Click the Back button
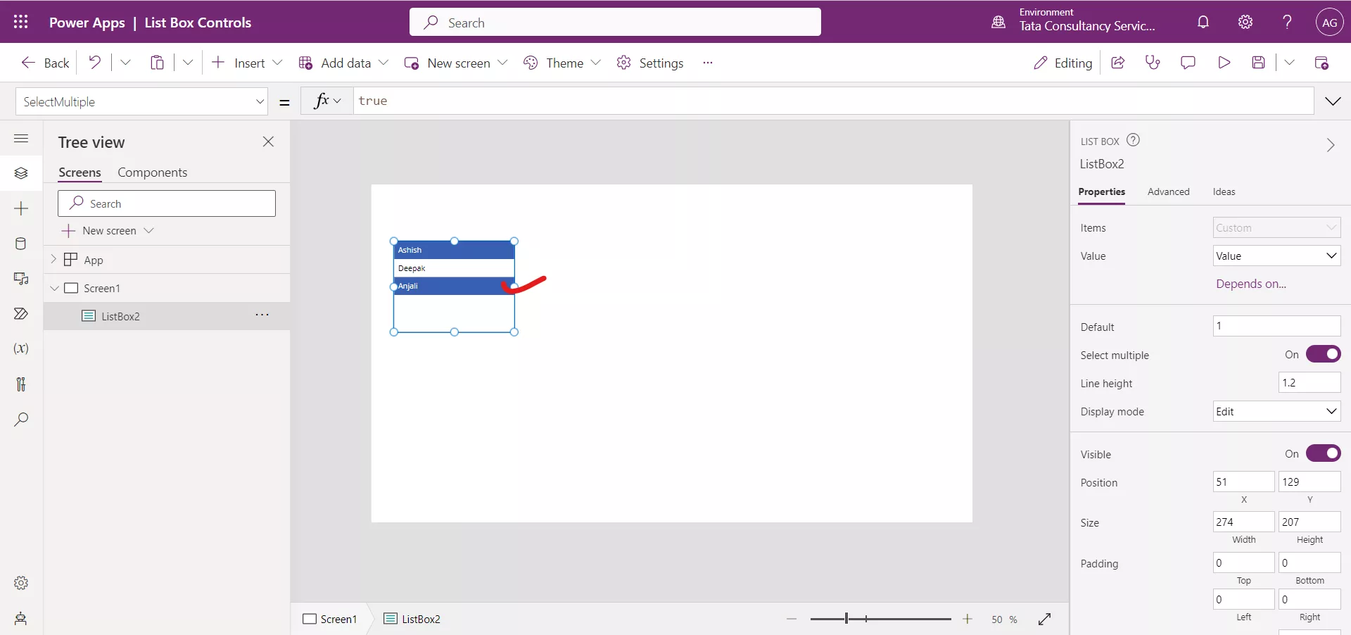 coord(44,63)
